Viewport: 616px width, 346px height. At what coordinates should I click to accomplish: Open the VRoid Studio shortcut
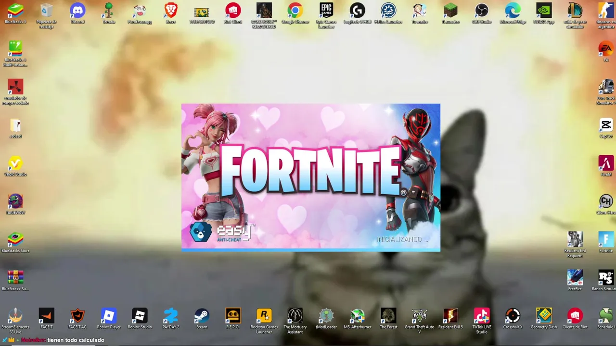click(x=15, y=166)
